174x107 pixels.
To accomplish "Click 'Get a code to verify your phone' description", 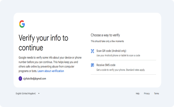I will pyautogui.click(x=121, y=70).
